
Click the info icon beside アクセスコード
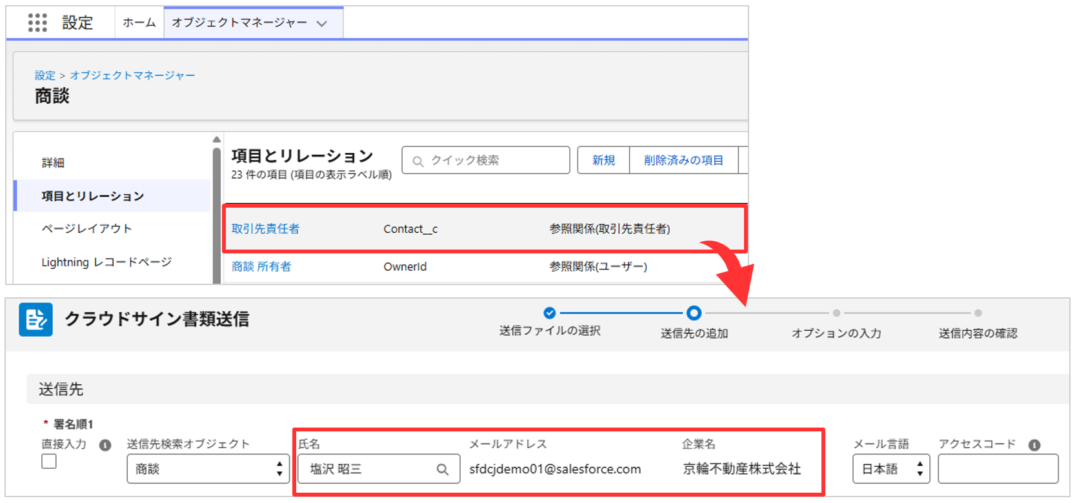1034,445
